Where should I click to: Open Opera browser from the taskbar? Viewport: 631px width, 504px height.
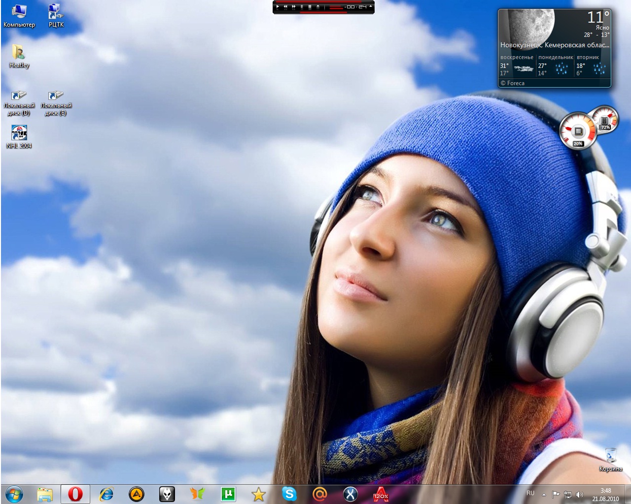pyautogui.click(x=75, y=494)
